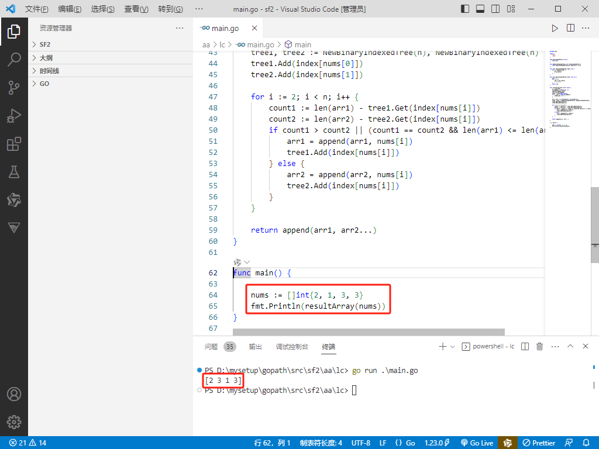Change UTF-8 encoding in status bar
Viewport: 599px width, 449px height.
point(360,443)
